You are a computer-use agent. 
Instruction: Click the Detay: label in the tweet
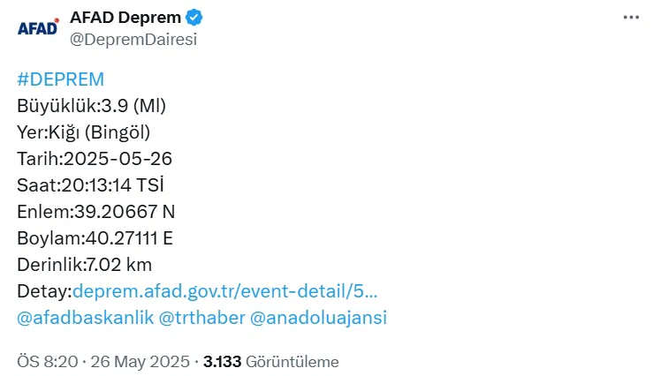(x=44, y=291)
